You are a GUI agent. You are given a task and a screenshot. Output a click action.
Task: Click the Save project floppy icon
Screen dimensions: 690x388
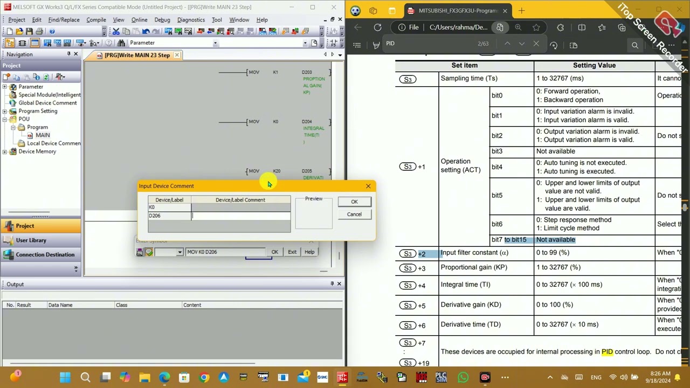tap(29, 31)
